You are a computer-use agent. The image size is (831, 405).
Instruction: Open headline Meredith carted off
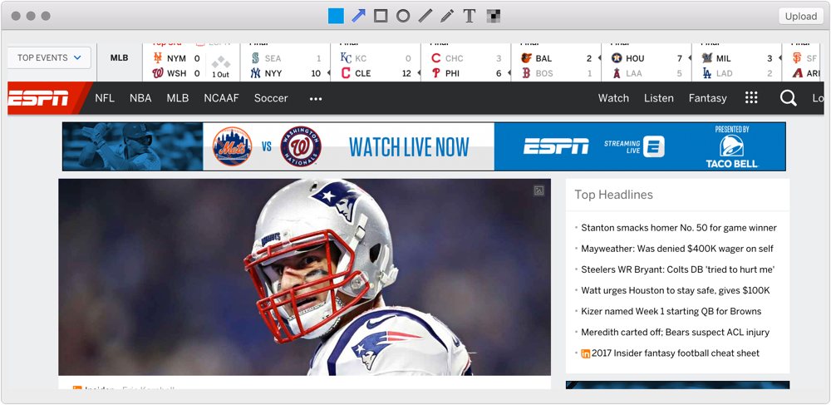(x=675, y=333)
